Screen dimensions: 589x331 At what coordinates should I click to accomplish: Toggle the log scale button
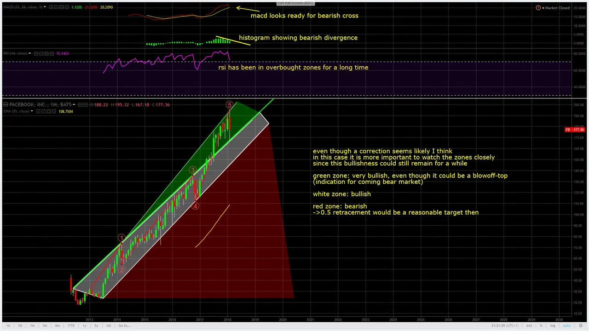point(553,325)
